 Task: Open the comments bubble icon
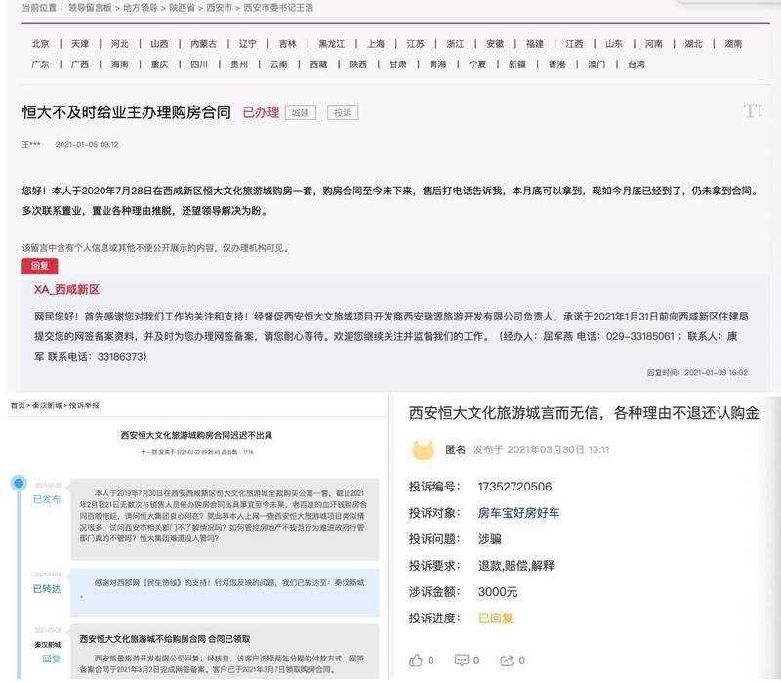461,661
